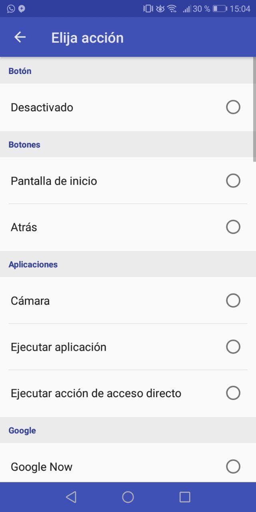
Task: Choose the Cámara radio option
Action: 233,300
